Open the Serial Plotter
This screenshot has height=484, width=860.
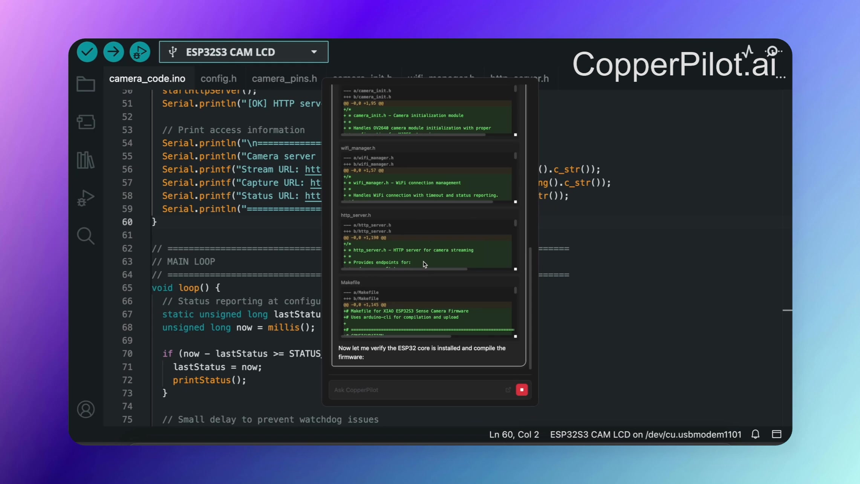(748, 52)
